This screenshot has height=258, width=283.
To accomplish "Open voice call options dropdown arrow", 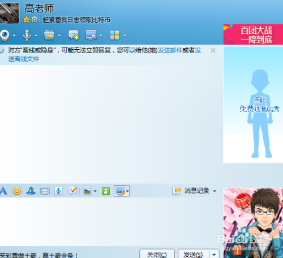I will [36, 35].
